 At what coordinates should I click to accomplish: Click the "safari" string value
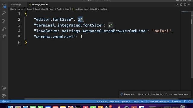click(x=162, y=31)
